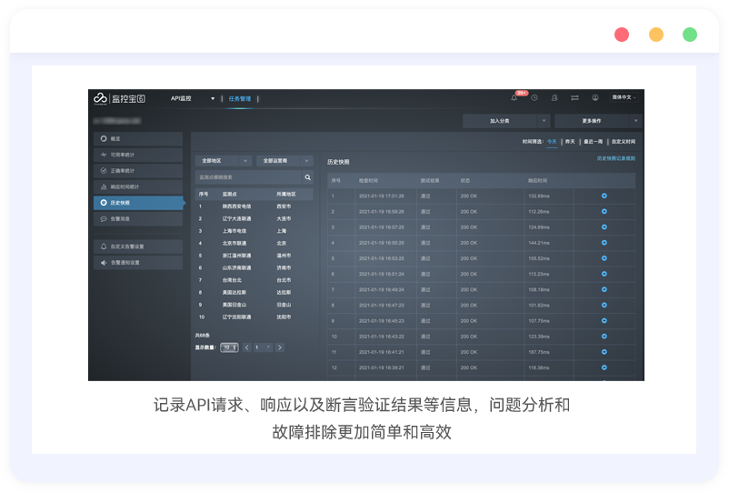
Task: Click the profile avatar icon near language selector
Action: 595,97
